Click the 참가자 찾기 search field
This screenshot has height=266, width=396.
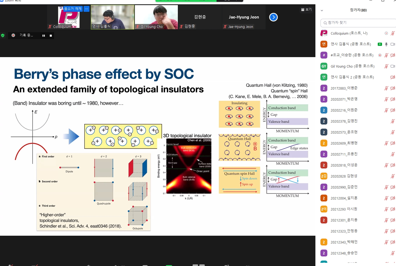pyautogui.click(x=359, y=23)
